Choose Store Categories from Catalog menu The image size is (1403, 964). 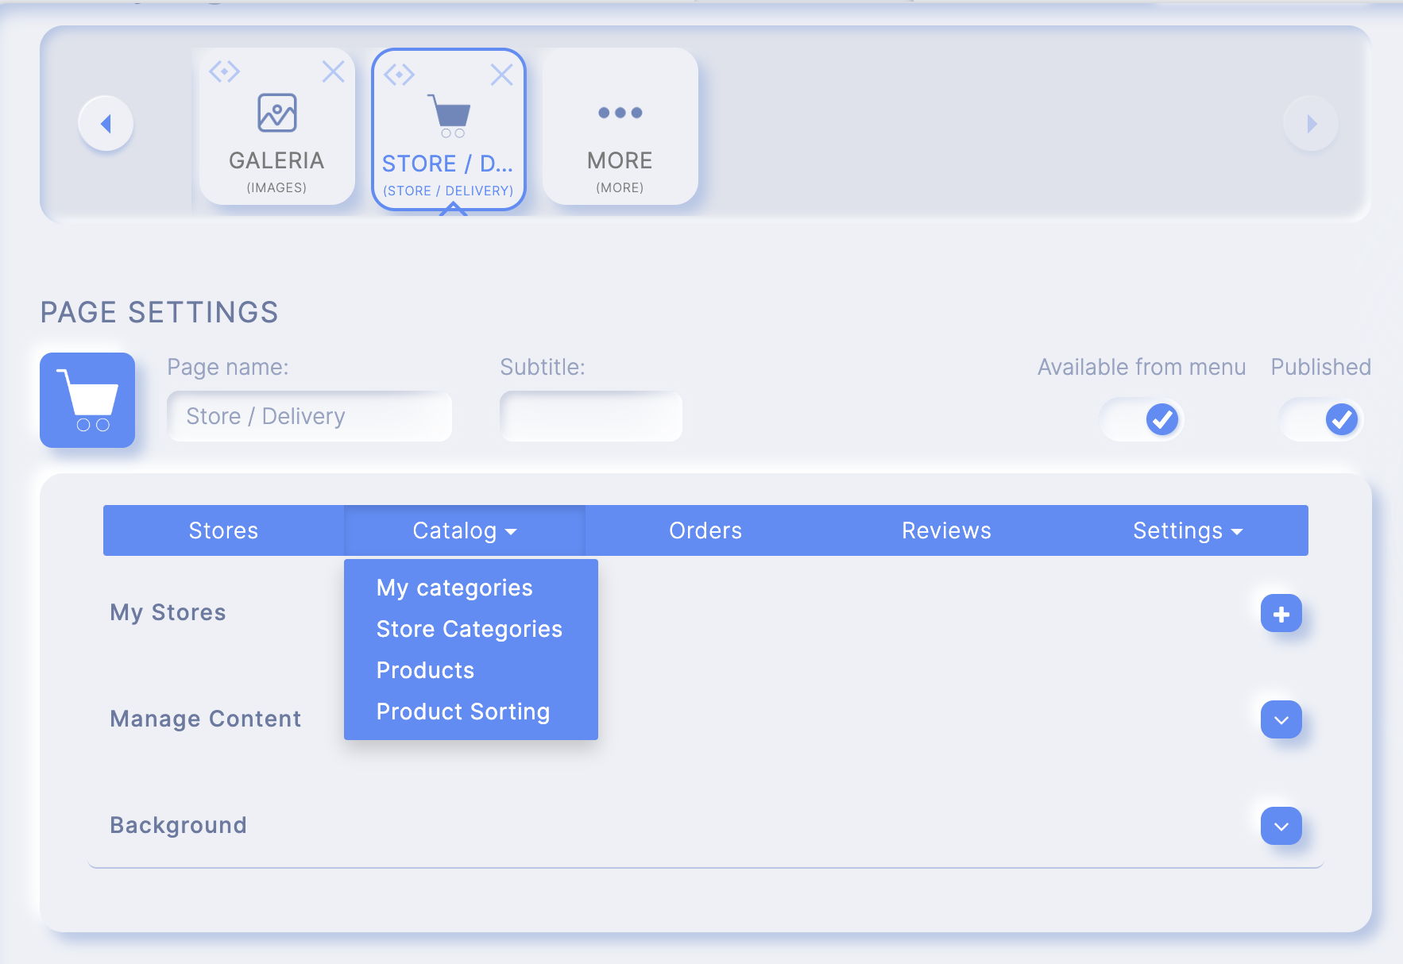coord(470,629)
